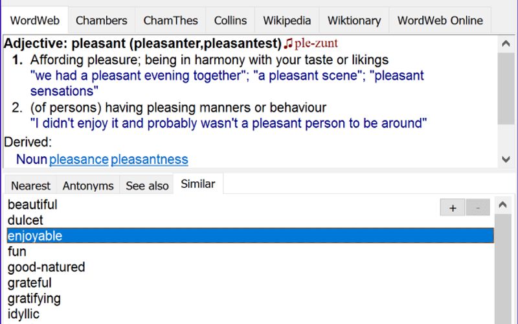The height and width of the screenshot is (324, 518).
Task: Open the See also tab
Action: pos(147,186)
